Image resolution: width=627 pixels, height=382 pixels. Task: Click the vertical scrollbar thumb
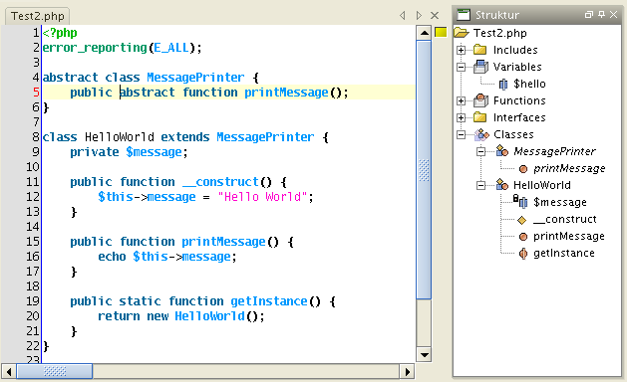pos(424,170)
